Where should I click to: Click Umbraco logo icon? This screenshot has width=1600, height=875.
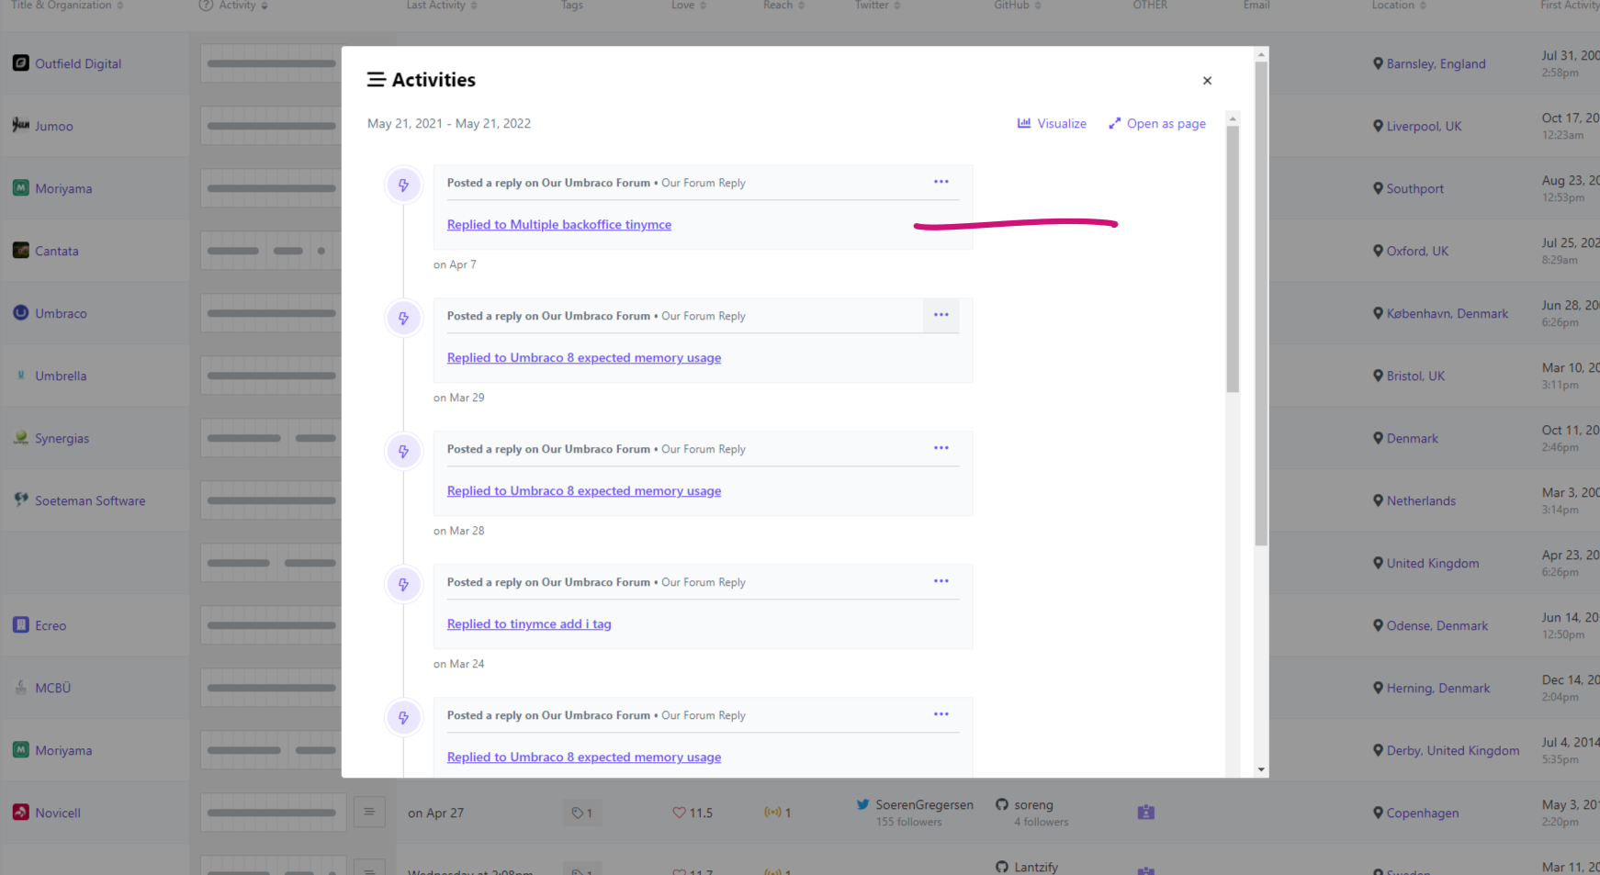click(x=20, y=312)
